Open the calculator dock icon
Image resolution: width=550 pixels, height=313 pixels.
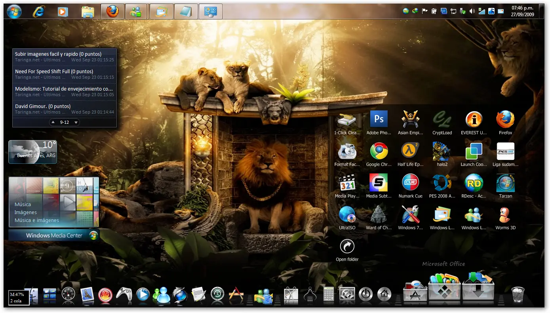click(x=329, y=295)
